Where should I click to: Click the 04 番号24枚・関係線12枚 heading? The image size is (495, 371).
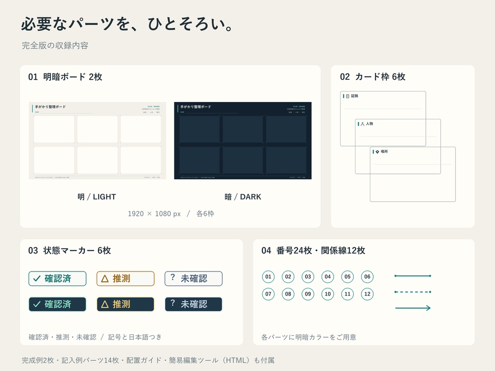(x=313, y=251)
